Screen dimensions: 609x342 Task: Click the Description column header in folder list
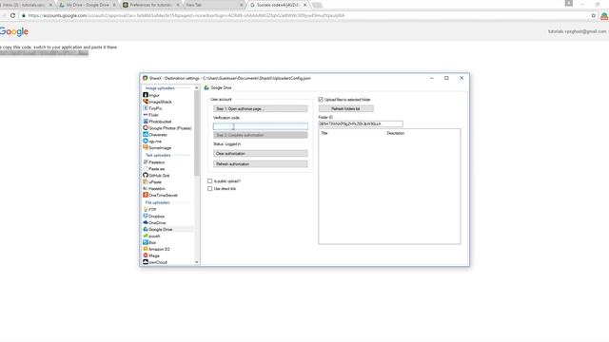pyautogui.click(x=396, y=133)
